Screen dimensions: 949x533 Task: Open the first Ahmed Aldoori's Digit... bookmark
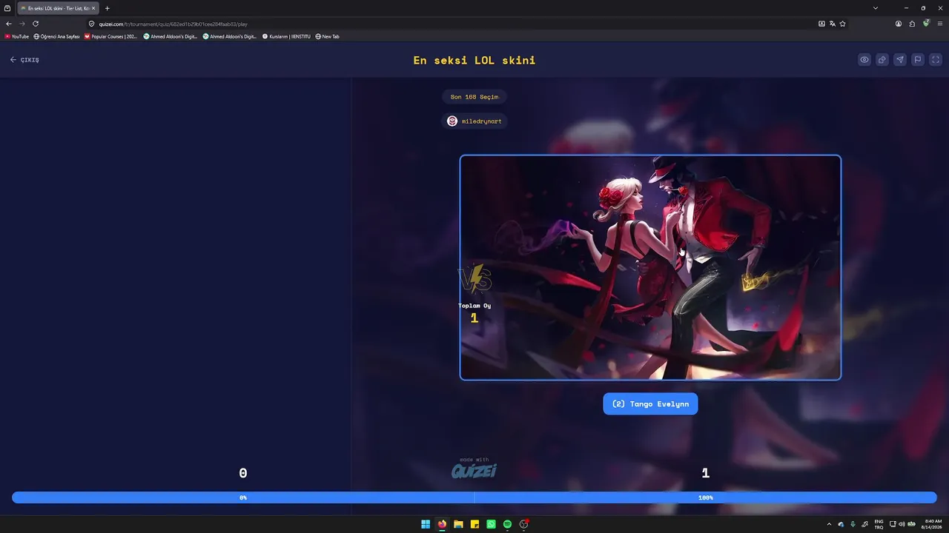click(171, 36)
